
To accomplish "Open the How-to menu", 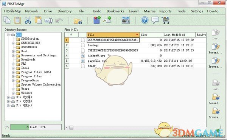I will 213,11.
